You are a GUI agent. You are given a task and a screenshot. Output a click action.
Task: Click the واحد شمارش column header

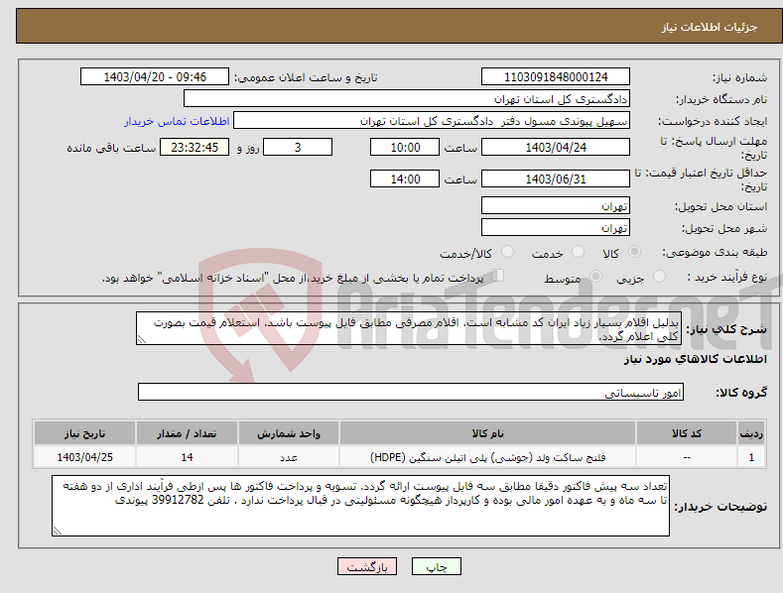(289, 433)
